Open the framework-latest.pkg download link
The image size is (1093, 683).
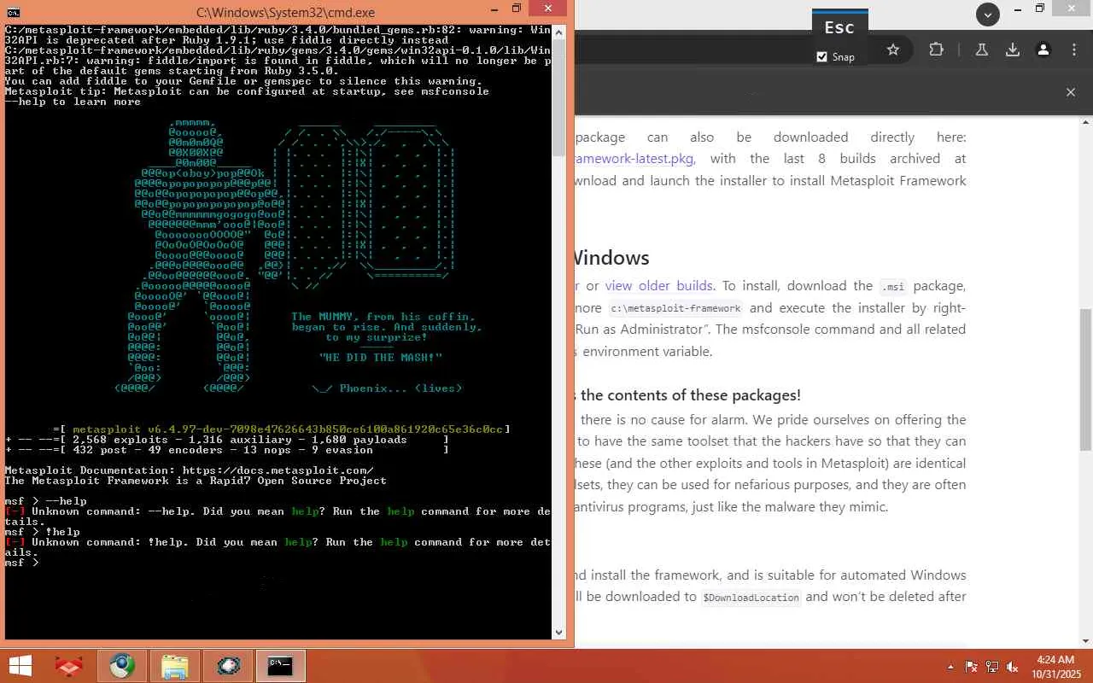(635, 159)
